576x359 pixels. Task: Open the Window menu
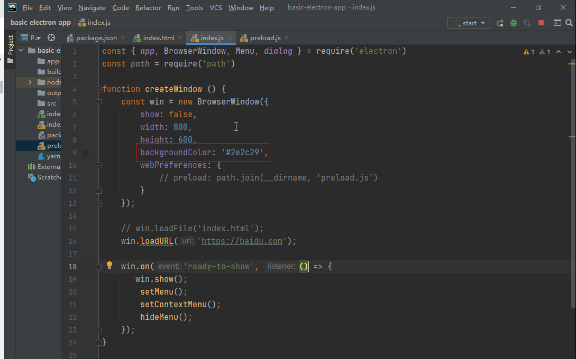(x=241, y=8)
